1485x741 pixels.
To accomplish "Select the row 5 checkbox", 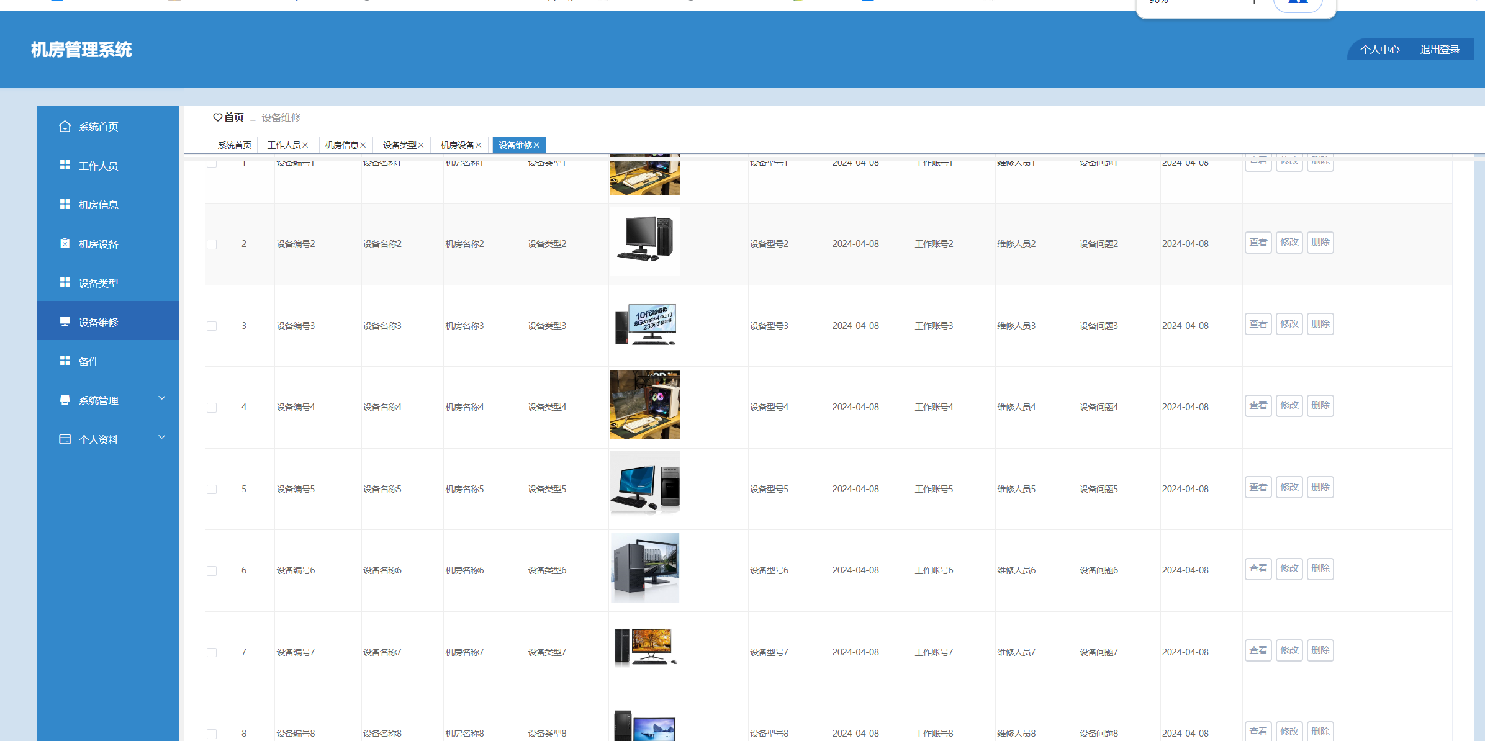I will (212, 490).
